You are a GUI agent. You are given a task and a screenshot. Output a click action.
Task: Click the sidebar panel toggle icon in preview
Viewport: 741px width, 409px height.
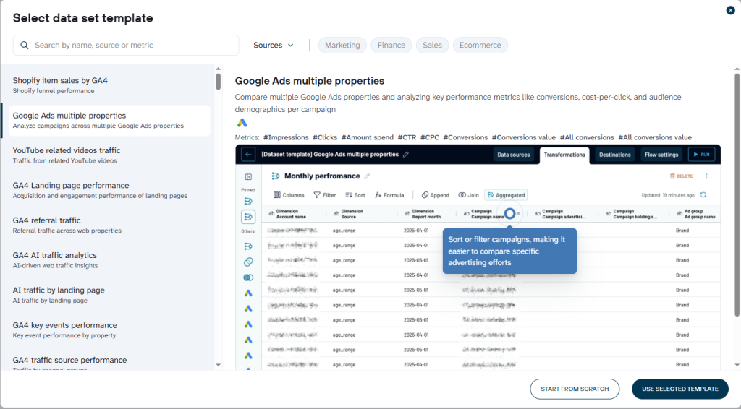tap(248, 177)
